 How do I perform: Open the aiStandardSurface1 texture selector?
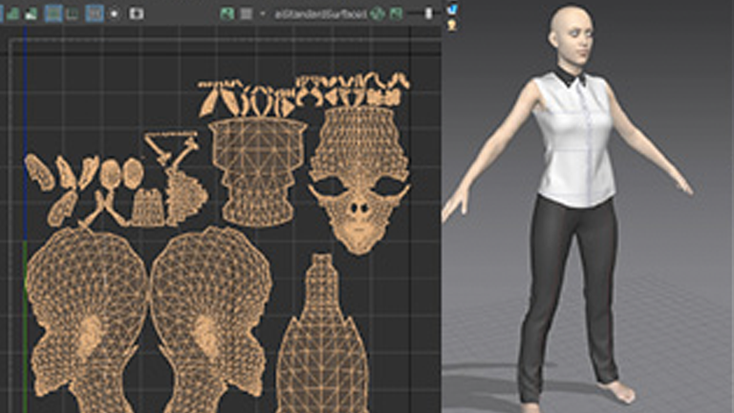(319, 13)
